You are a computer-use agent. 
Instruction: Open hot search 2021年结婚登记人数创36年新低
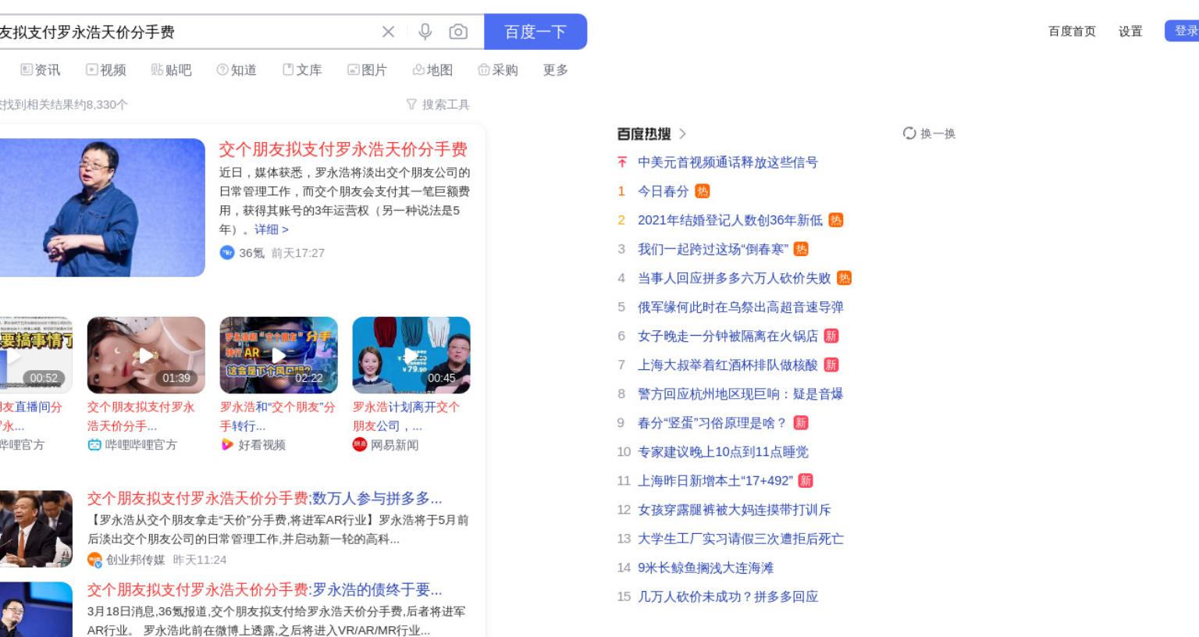point(730,220)
